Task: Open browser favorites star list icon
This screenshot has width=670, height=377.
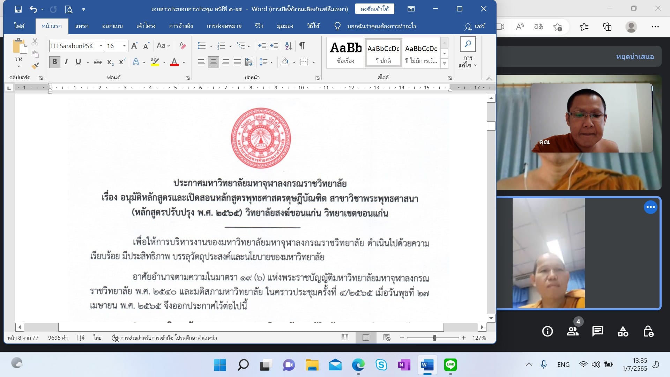Action: click(x=584, y=27)
